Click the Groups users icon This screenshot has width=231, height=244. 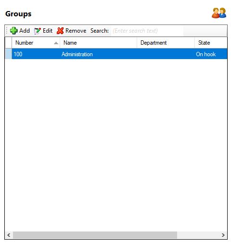(x=219, y=13)
